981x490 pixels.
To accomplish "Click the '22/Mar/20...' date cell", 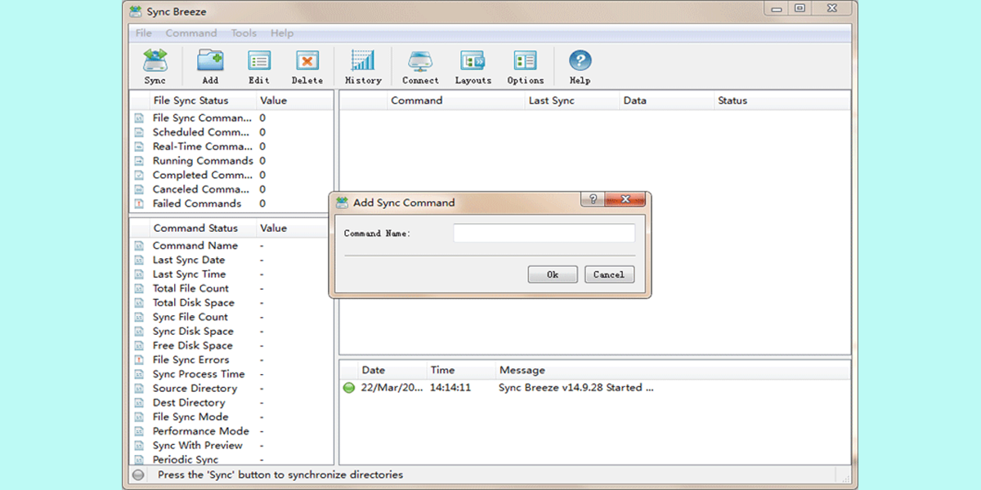I will coord(392,388).
